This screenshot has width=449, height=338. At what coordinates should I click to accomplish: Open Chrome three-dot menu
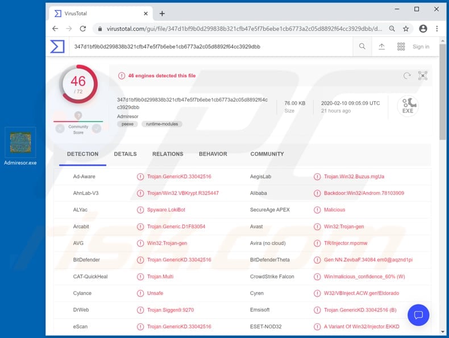pos(436,28)
